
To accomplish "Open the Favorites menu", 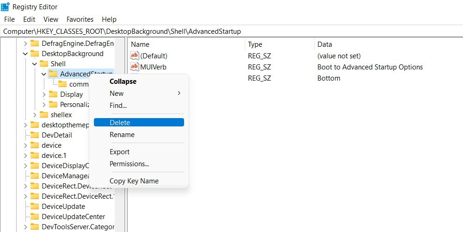I will pos(80,19).
